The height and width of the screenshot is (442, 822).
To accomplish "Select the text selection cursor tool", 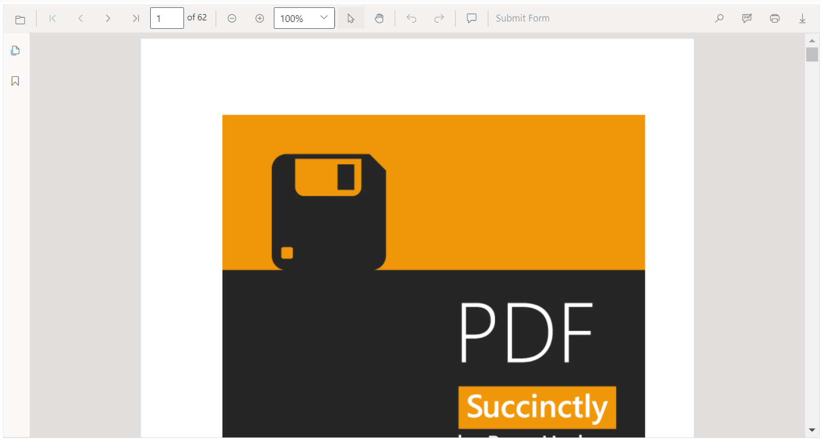I will coord(351,19).
